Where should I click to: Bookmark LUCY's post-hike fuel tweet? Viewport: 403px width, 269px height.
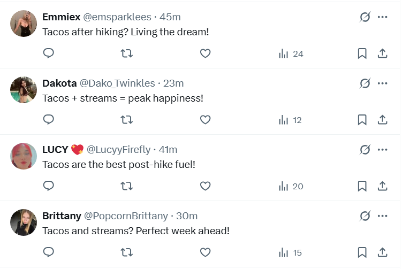pos(362,186)
